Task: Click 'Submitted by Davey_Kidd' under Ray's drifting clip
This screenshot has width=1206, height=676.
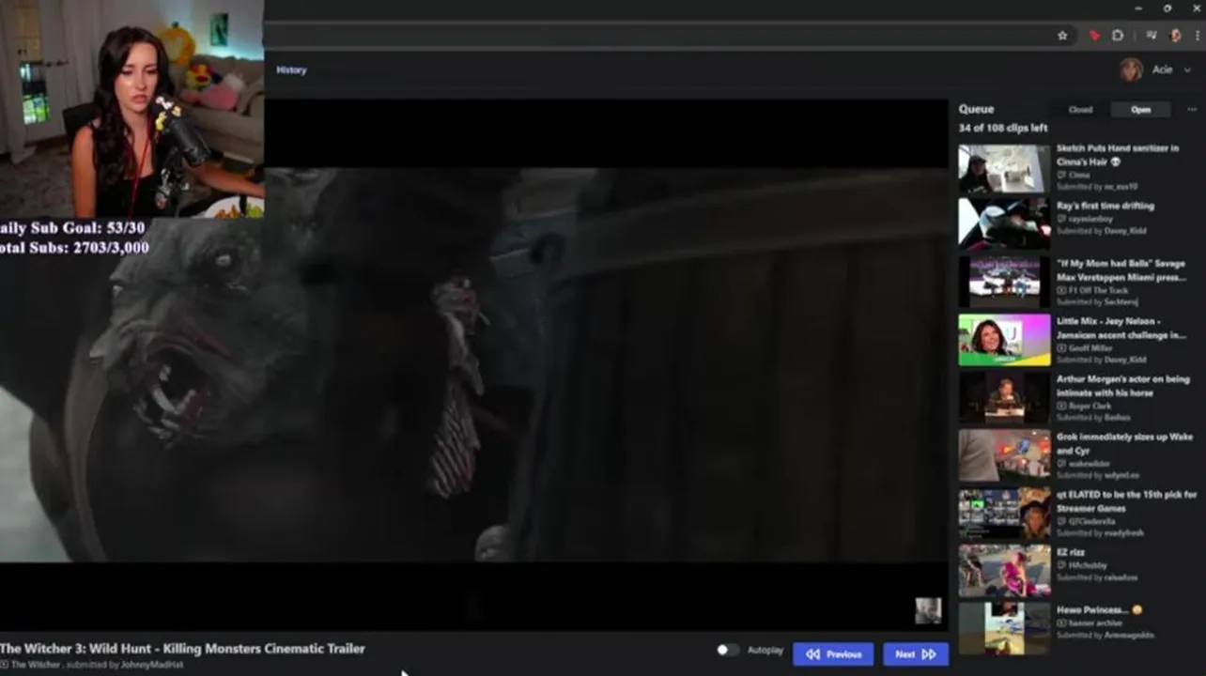Action: coord(1101,231)
